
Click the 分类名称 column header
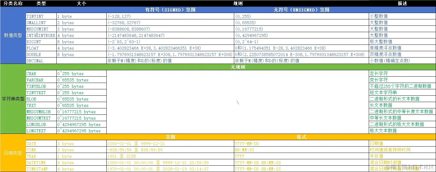click(x=13, y=3)
